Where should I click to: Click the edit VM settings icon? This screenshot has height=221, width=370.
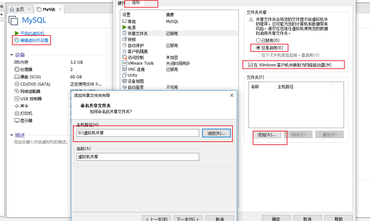[x=17, y=40]
